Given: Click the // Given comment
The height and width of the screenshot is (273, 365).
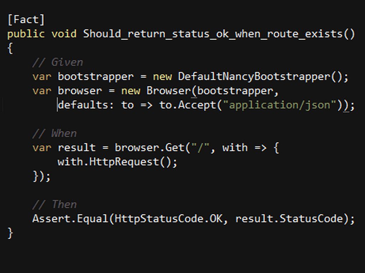Looking at the screenshot, I should pyautogui.click(x=57, y=62).
